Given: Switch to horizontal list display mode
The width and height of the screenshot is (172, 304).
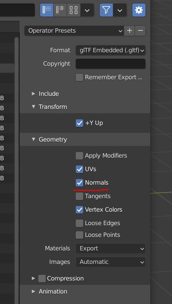Looking at the screenshot, I should 60,10.
